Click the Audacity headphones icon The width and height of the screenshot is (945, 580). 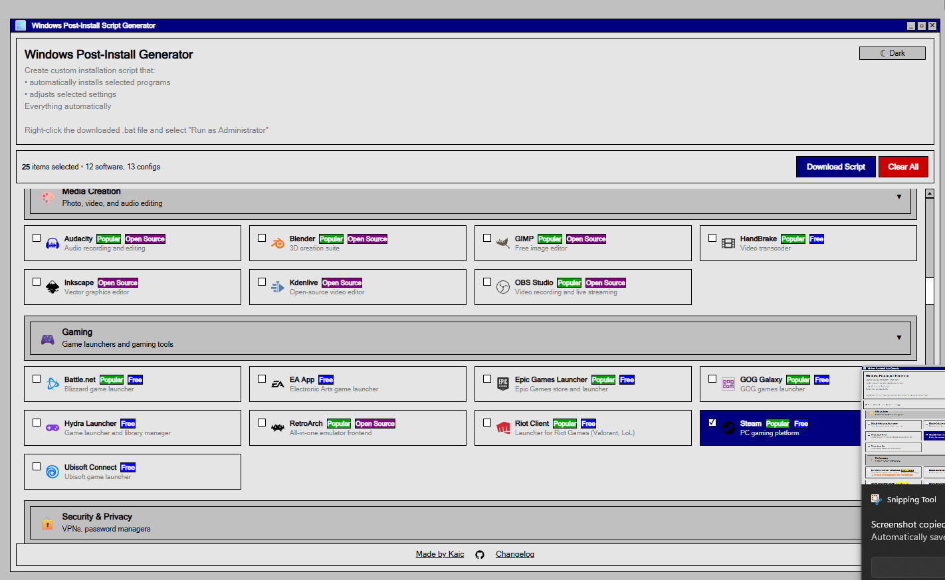pyautogui.click(x=52, y=244)
